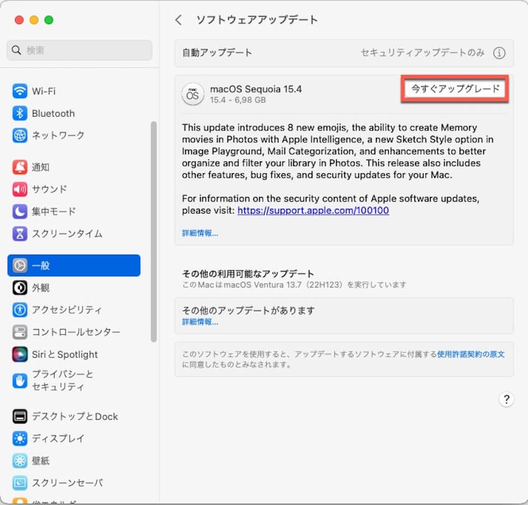528x505 pixels.
Task: Click the ソフトウェアアップデート page title
Action: (257, 20)
